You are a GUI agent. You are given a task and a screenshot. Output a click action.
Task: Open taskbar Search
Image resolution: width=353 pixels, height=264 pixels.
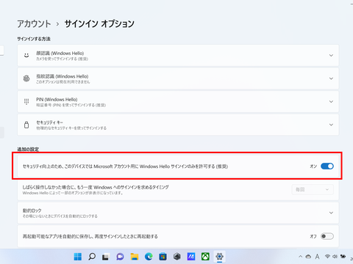[x=92, y=257]
